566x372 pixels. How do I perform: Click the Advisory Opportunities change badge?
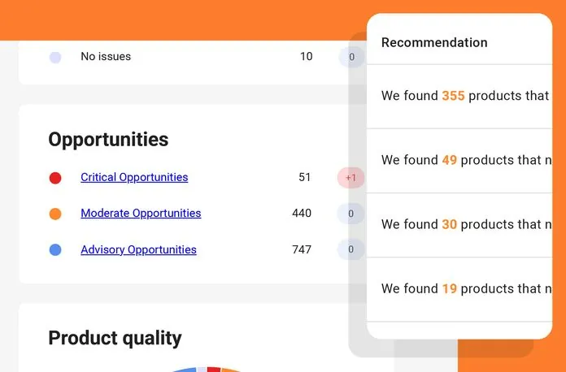click(350, 249)
